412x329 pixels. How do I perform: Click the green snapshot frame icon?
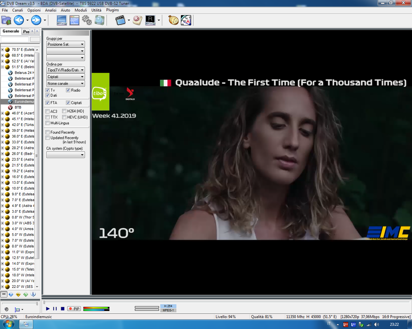(x=100, y=20)
